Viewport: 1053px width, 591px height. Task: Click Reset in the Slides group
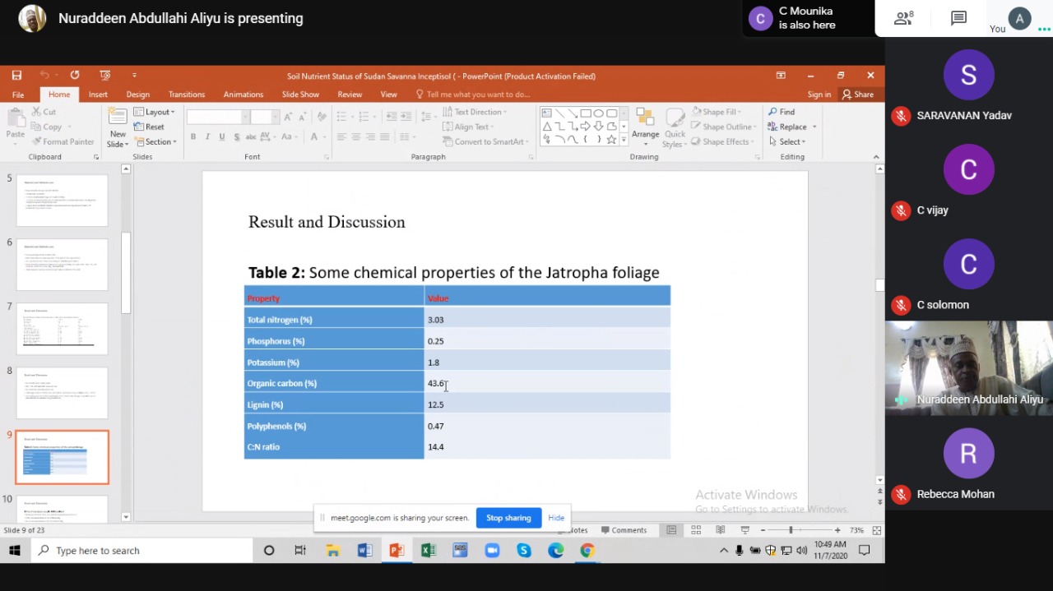149,127
